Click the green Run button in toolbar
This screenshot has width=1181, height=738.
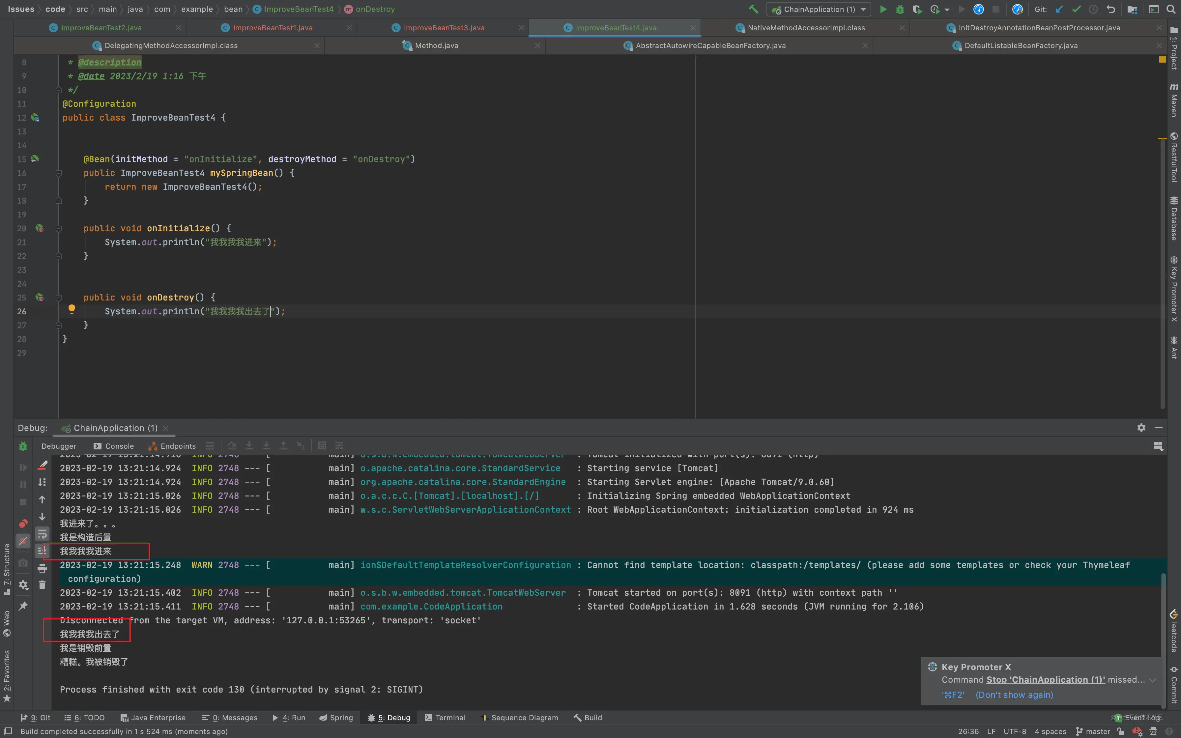[x=883, y=9]
